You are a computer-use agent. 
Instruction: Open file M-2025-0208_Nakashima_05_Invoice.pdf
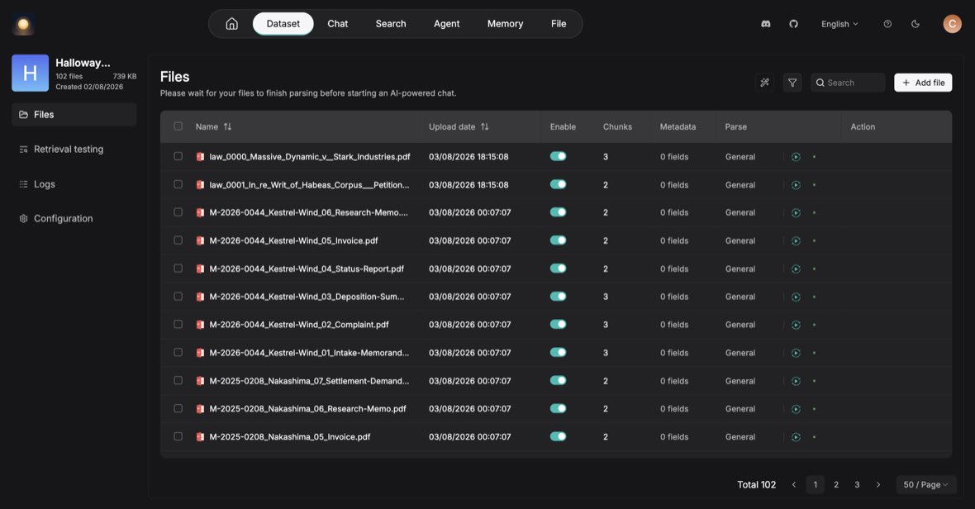click(290, 437)
